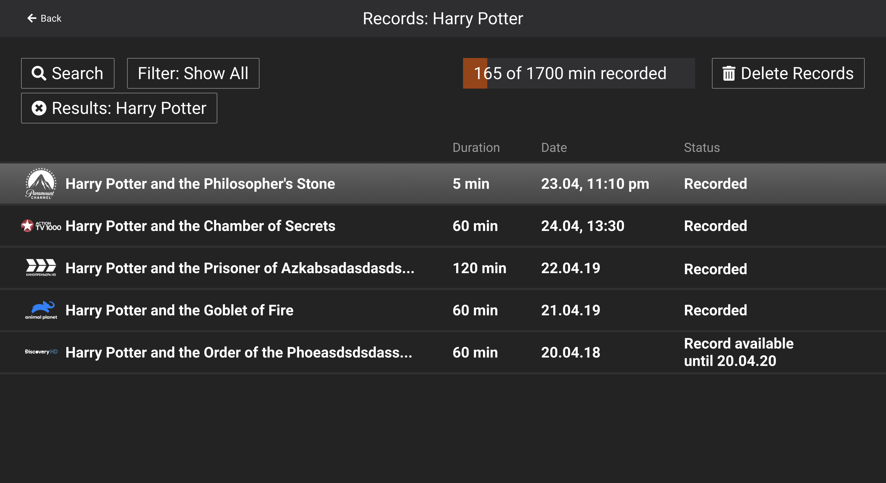Sort by the Duration column header
This screenshot has width=886, height=483.
coord(476,148)
